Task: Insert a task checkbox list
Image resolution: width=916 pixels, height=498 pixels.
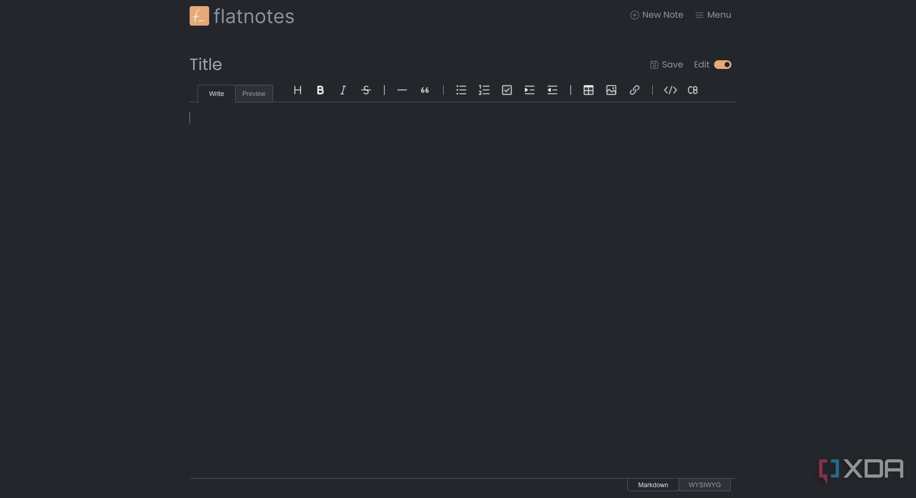Action: click(507, 90)
